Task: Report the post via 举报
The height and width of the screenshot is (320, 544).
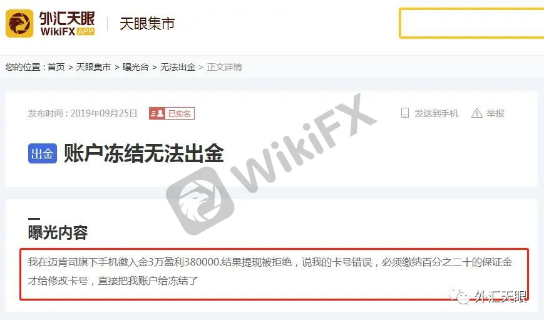Action: point(495,113)
